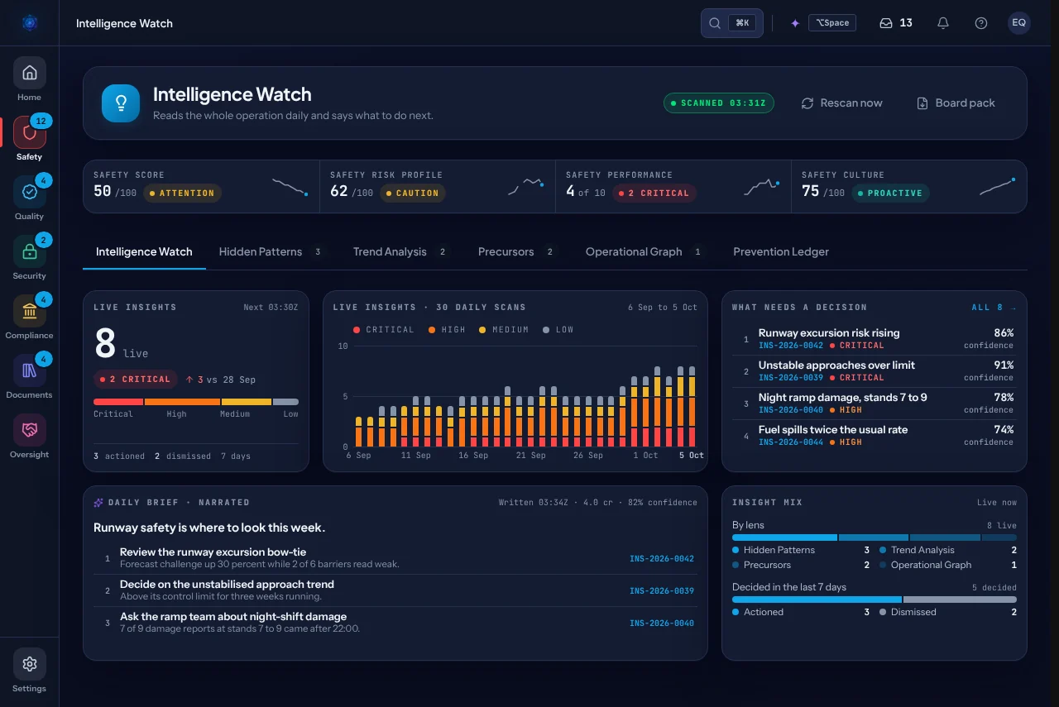The image size is (1059, 707).
Task: Open the Compliance building icon in sidebar
Action: pyautogui.click(x=29, y=311)
